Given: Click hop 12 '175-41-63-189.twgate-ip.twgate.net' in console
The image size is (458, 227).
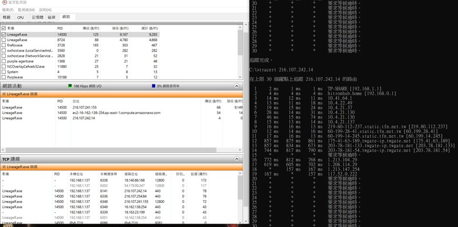Looking at the screenshot, I should click(369, 141).
